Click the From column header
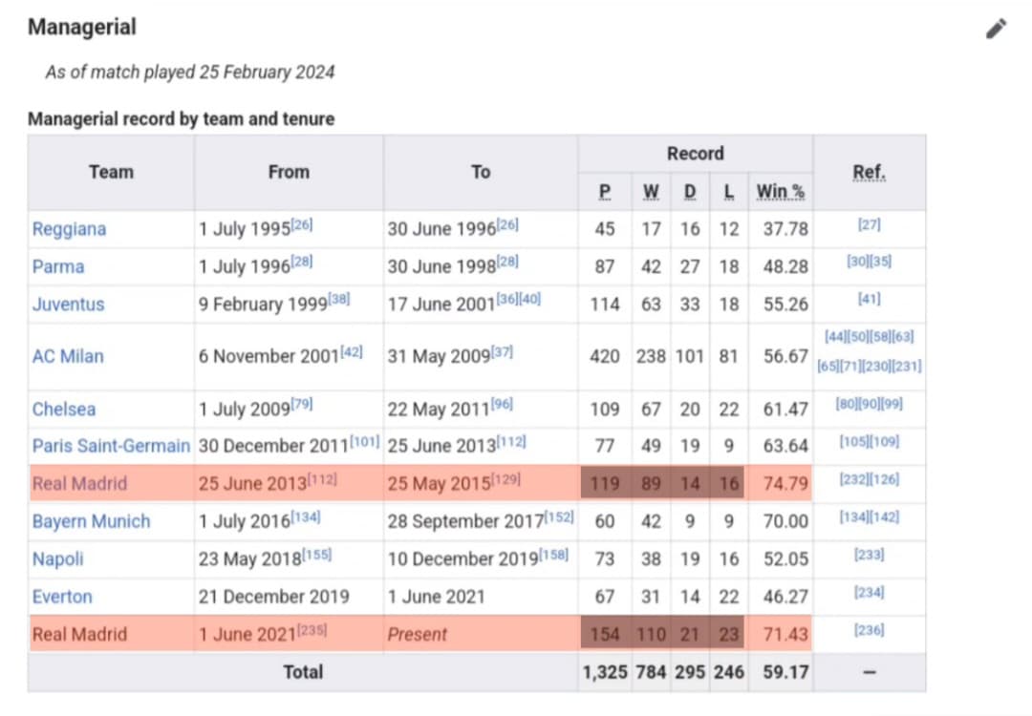 [289, 172]
